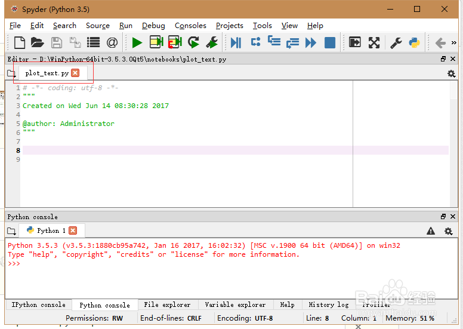Open the Tools menu
The width and height of the screenshot is (463, 329).
[x=262, y=26]
